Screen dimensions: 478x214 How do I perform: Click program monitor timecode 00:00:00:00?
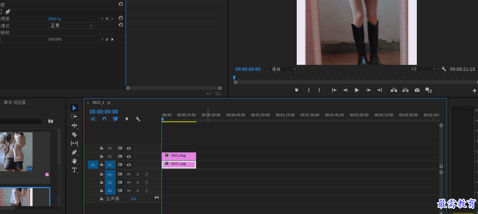pos(248,69)
